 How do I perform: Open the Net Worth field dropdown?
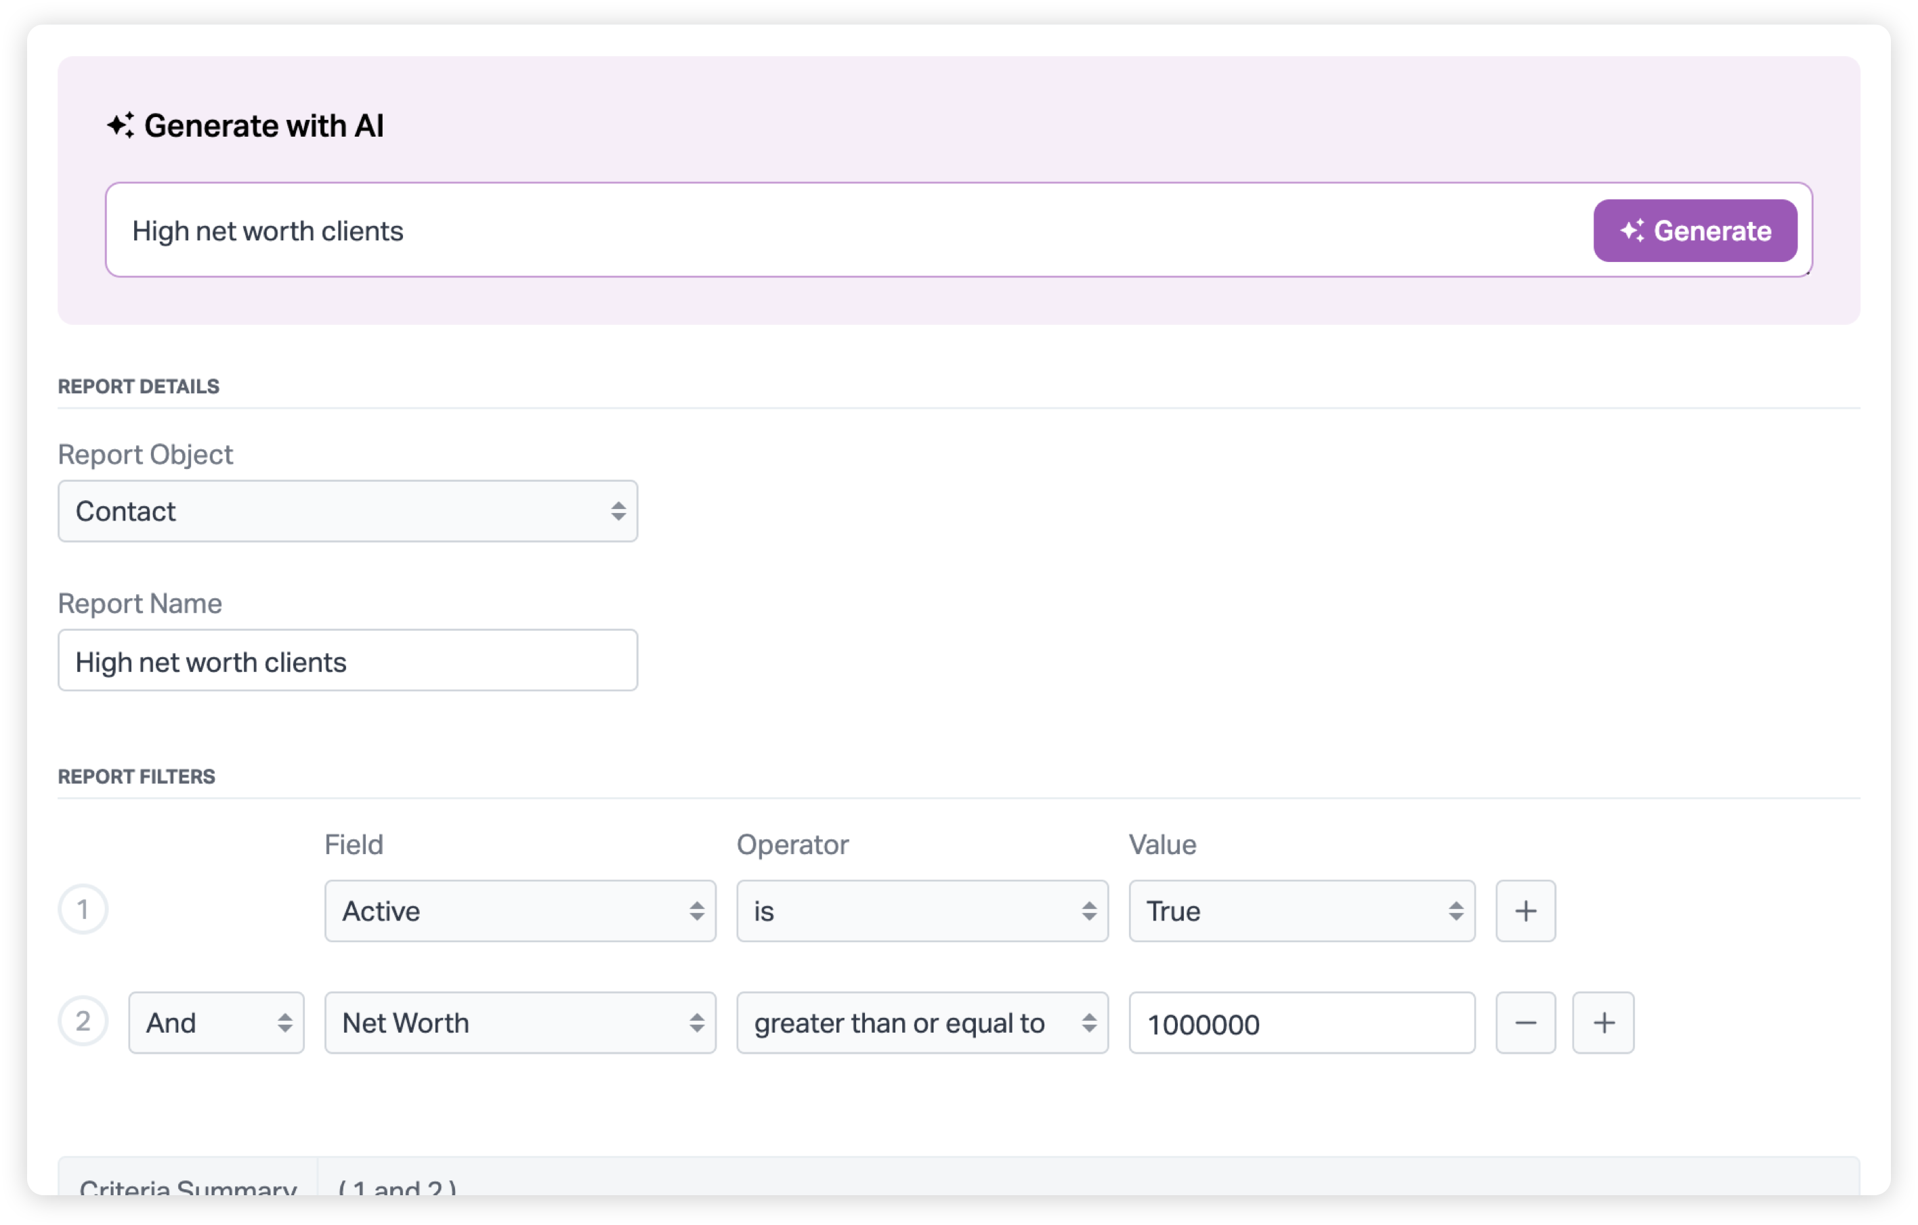(x=520, y=1023)
